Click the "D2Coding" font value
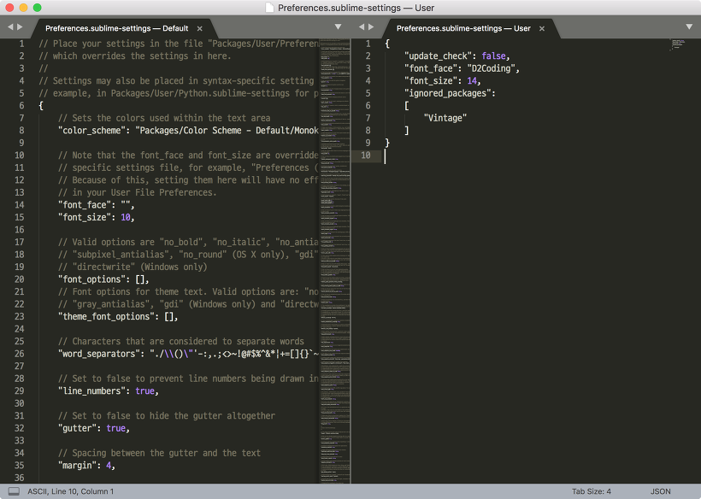The image size is (701, 499). point(491,69)
